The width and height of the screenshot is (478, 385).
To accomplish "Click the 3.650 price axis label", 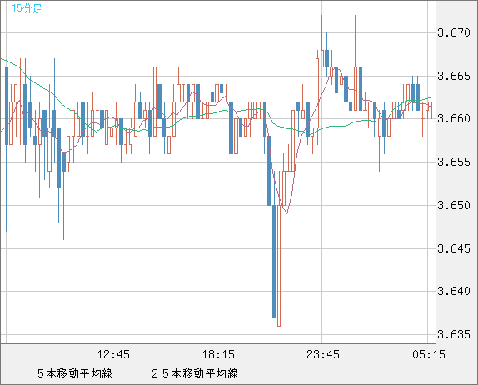I will tap(454, 205).
